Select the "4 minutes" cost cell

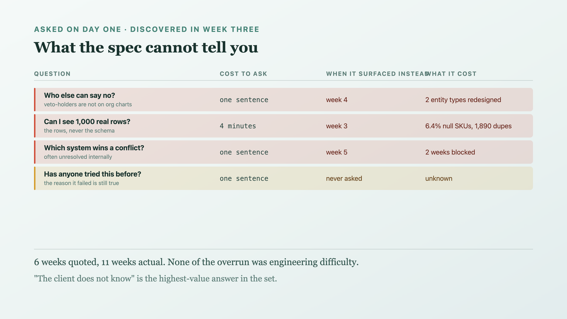click(238, 126)
